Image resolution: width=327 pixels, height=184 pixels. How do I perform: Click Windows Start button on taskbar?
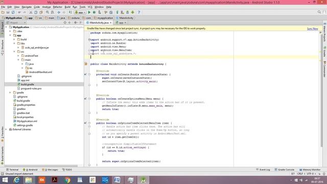[5, 180]
